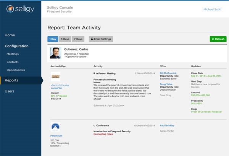Image resolution: width=229 pixels, height=156 pixels.
Task: Click the Selligy logo
Action: 20,9
